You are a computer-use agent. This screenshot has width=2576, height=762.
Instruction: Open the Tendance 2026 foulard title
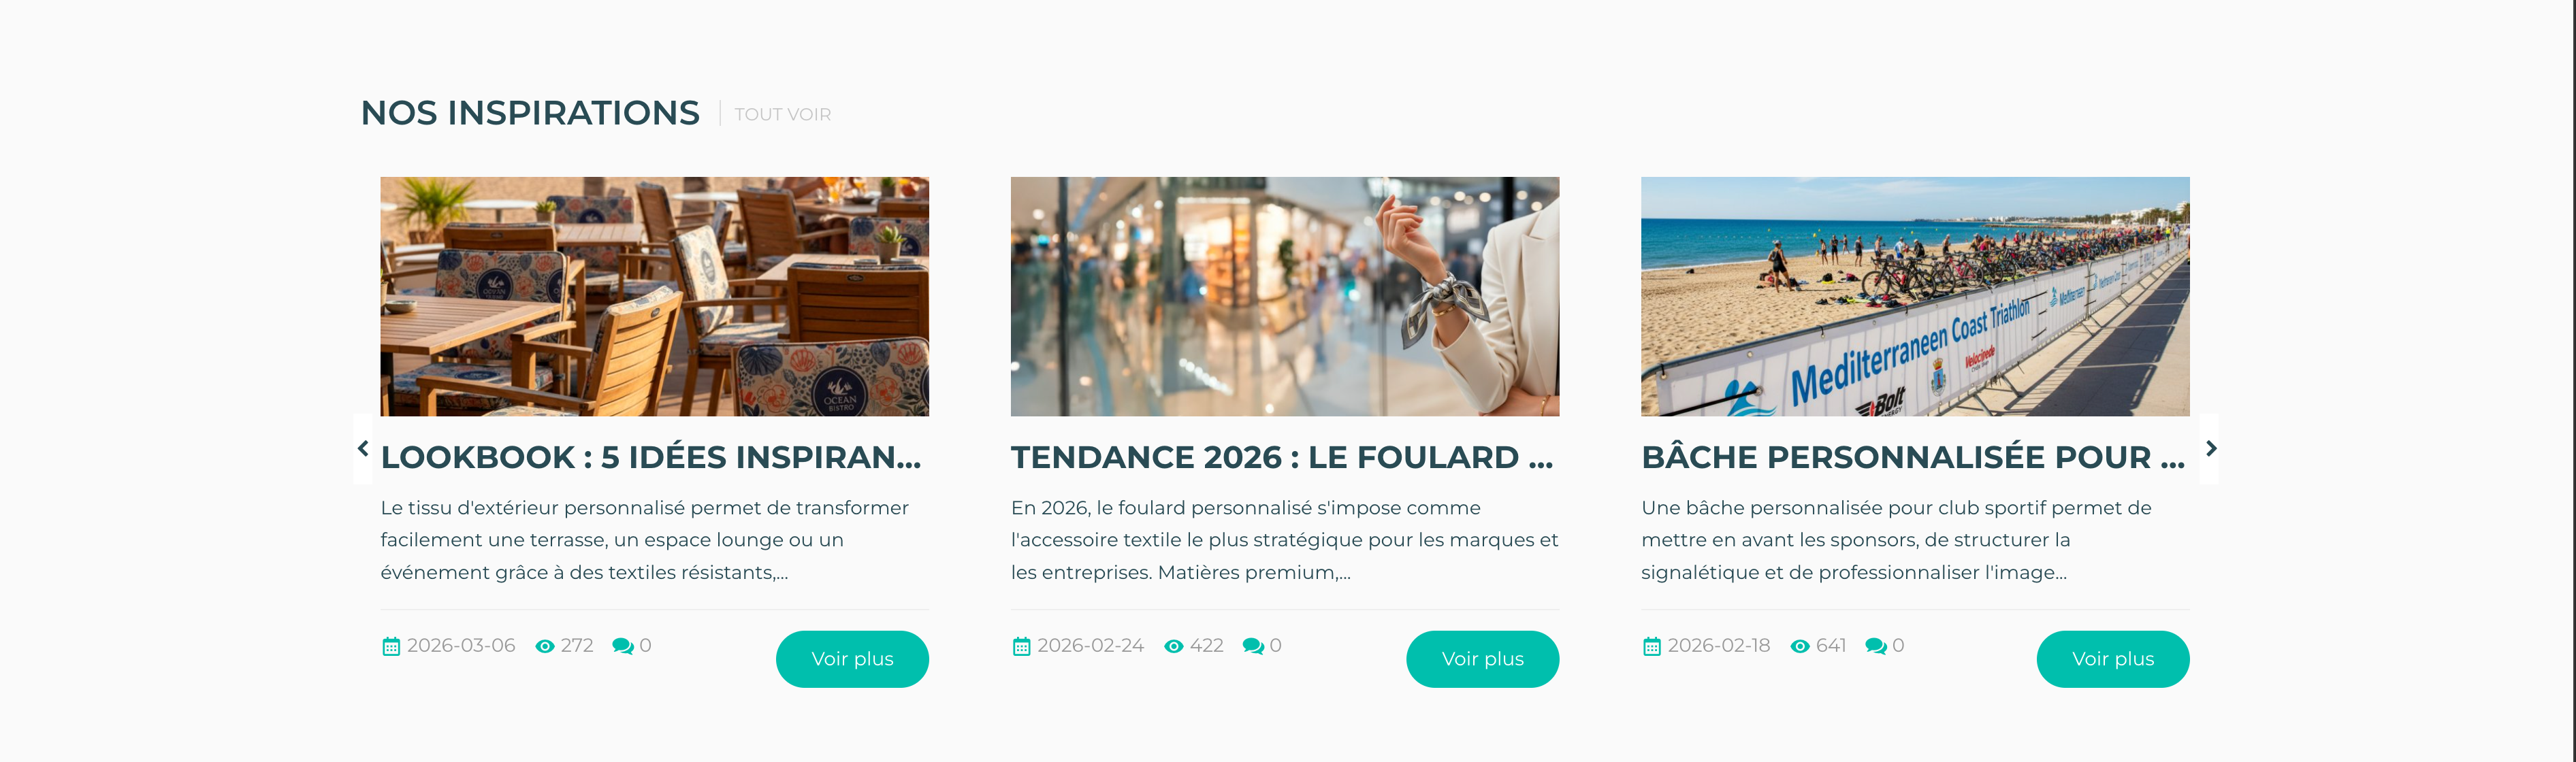[1282, 457]
